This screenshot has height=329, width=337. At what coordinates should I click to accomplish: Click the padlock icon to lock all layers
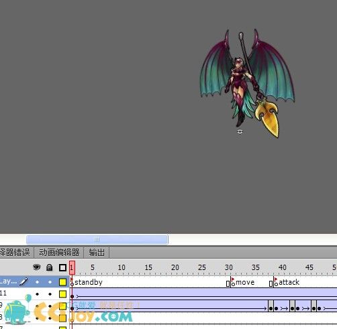coord(49,267)
